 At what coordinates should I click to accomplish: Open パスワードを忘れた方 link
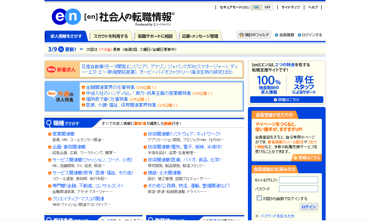pyautogui.click(x=277, y=216)
